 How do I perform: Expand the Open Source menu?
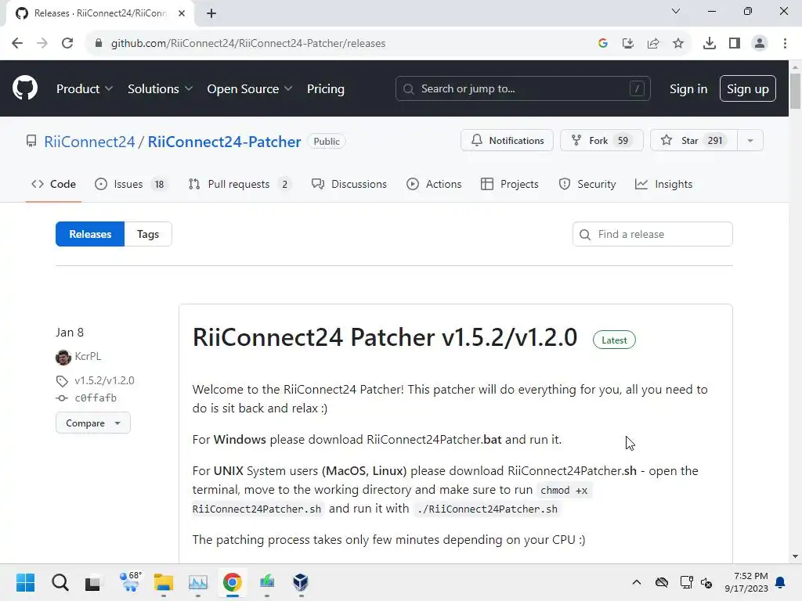coord(250,89)
